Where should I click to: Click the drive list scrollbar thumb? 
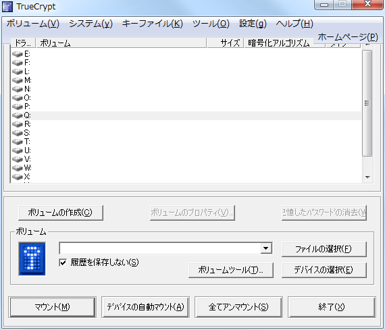point(367,103)
